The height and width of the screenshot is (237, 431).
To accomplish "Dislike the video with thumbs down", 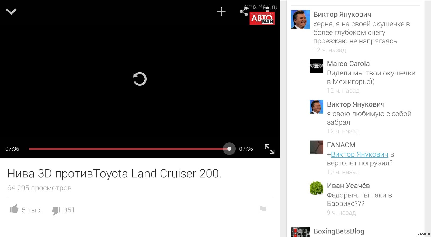I will coord(56,211).
